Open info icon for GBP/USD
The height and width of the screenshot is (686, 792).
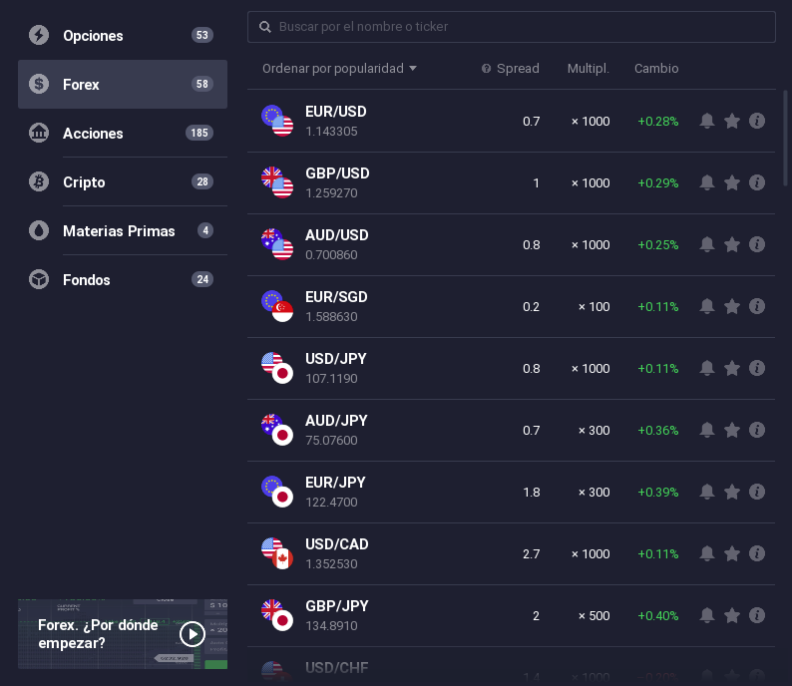click(757, 183)
